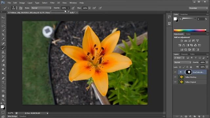Select the Healing Brush tool
Image resolution: width=210 pixels, height=118 pixels.
click(3, 43)
